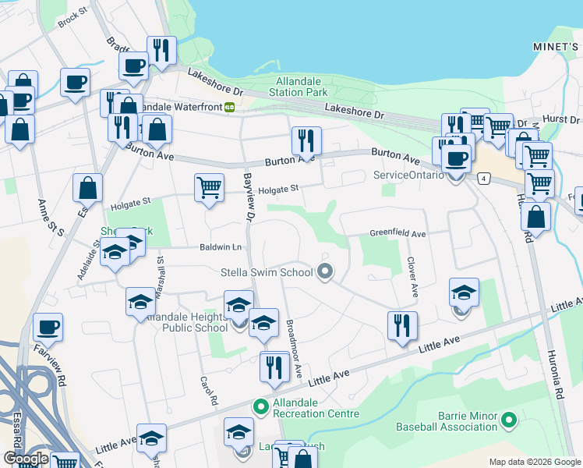Click the Highway 4 route shield
The width and height of the screenshot is (583, 468).
[x=483, y=179]
